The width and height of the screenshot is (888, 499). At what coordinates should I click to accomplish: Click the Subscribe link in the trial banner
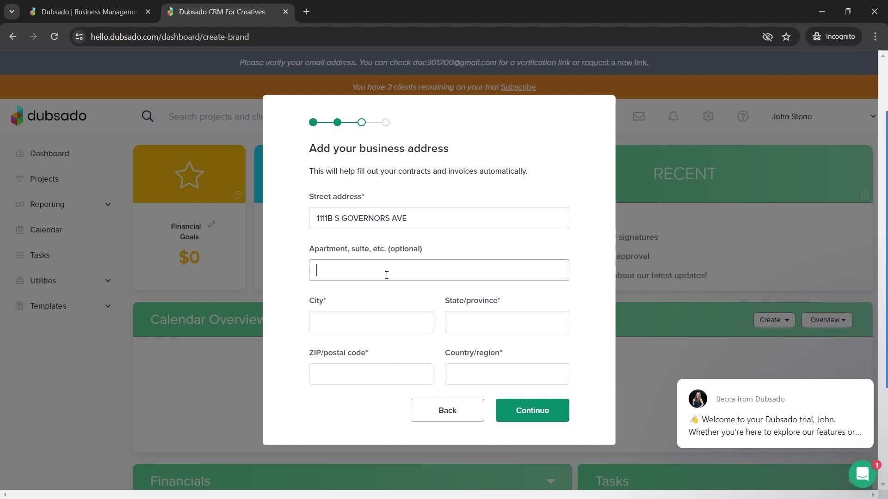coord(518,87)
